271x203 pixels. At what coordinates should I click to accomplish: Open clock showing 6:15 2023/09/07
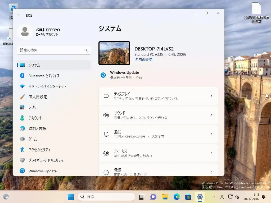[251, 197]
